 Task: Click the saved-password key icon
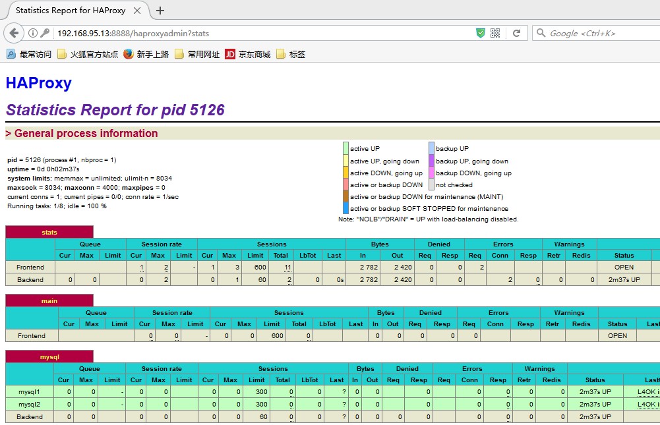[45, 33]
